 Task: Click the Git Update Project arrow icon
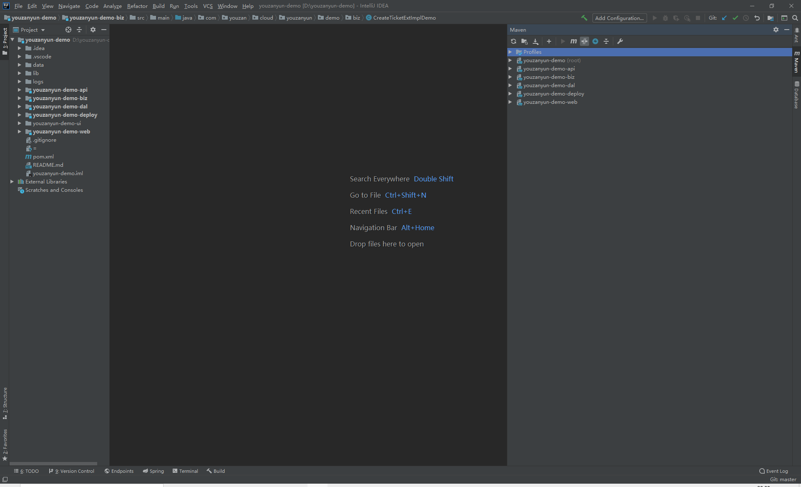coord(724,18)
